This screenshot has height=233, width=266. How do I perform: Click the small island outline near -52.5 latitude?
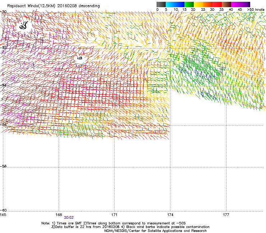click(x=80, y=58)
